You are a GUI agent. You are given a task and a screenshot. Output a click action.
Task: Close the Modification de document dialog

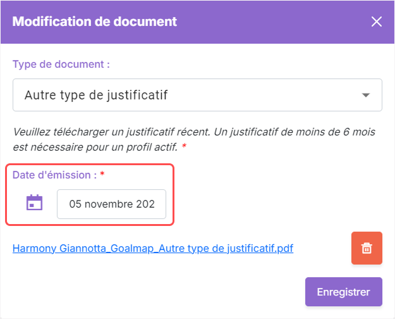coord(377,22)
